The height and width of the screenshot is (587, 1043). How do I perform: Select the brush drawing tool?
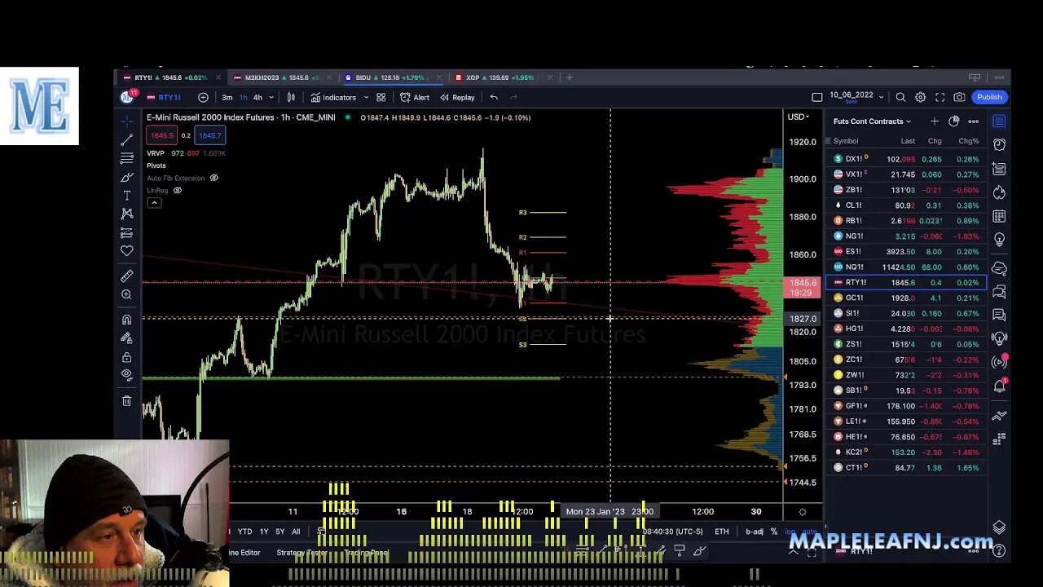click(x=127, y=177)
